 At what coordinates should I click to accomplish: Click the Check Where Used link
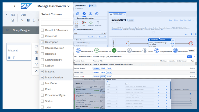tap(185, 20)
